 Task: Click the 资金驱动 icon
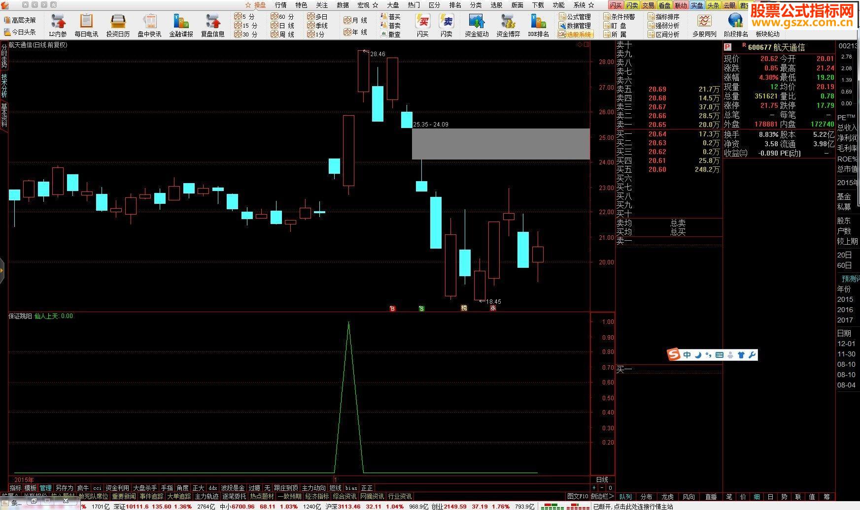pos(476,25)
